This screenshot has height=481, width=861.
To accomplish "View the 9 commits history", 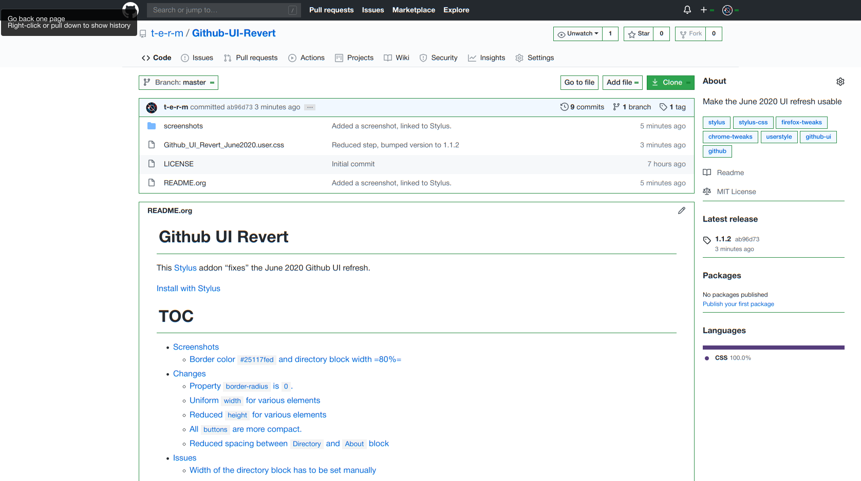I will pos(582,107).
